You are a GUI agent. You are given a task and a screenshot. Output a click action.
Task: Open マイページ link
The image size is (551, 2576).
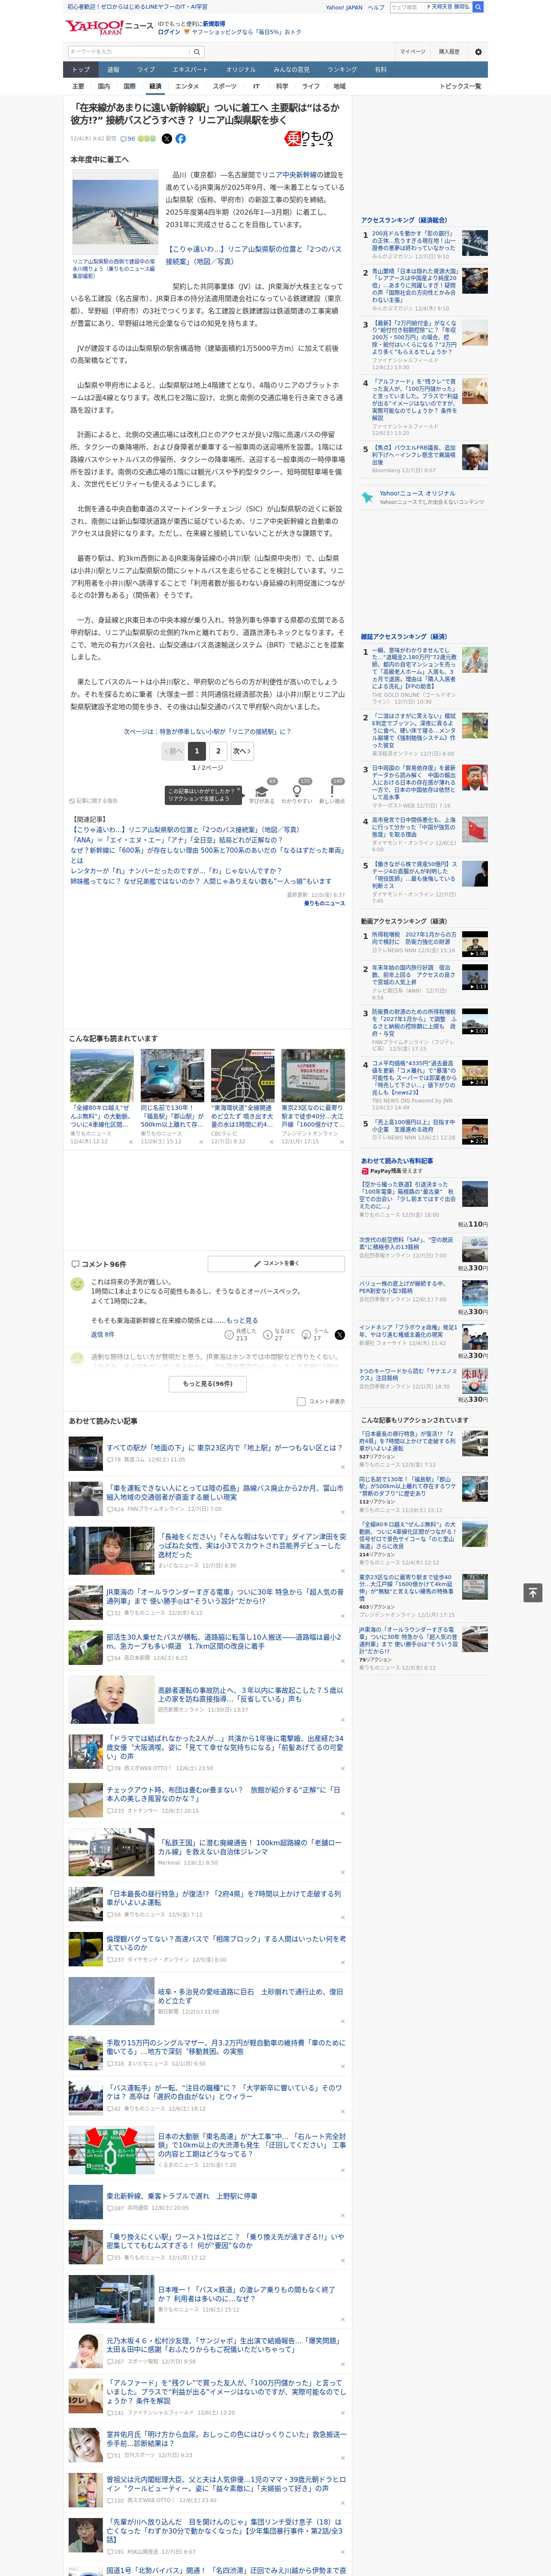click(x=413, y=52)
